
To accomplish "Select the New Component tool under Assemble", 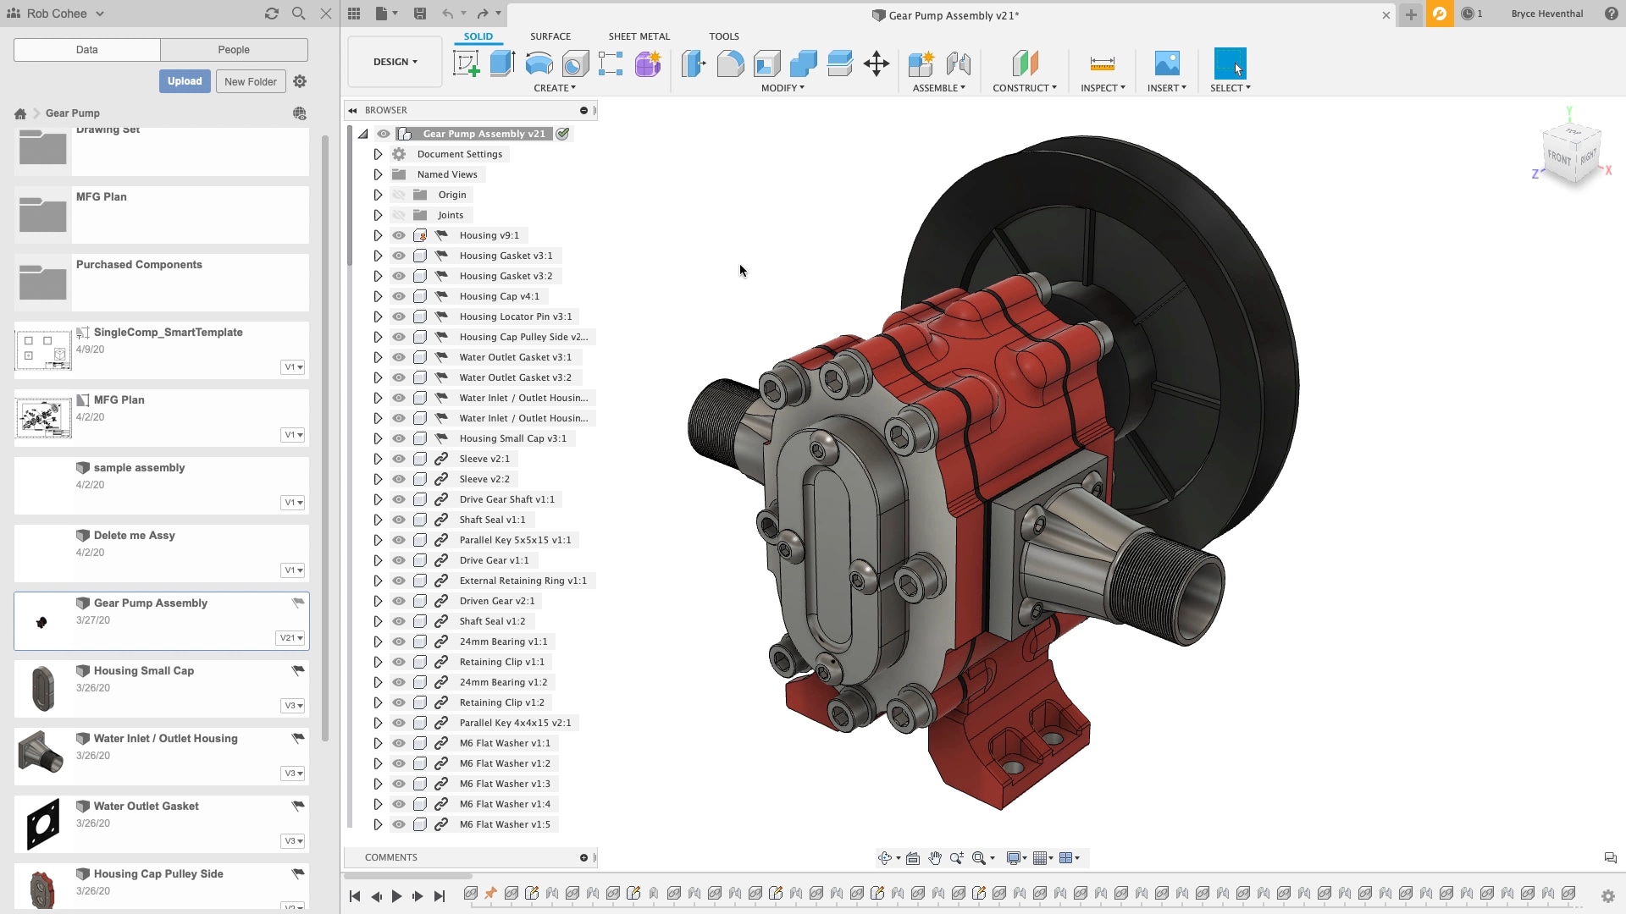I will (921, 63).
